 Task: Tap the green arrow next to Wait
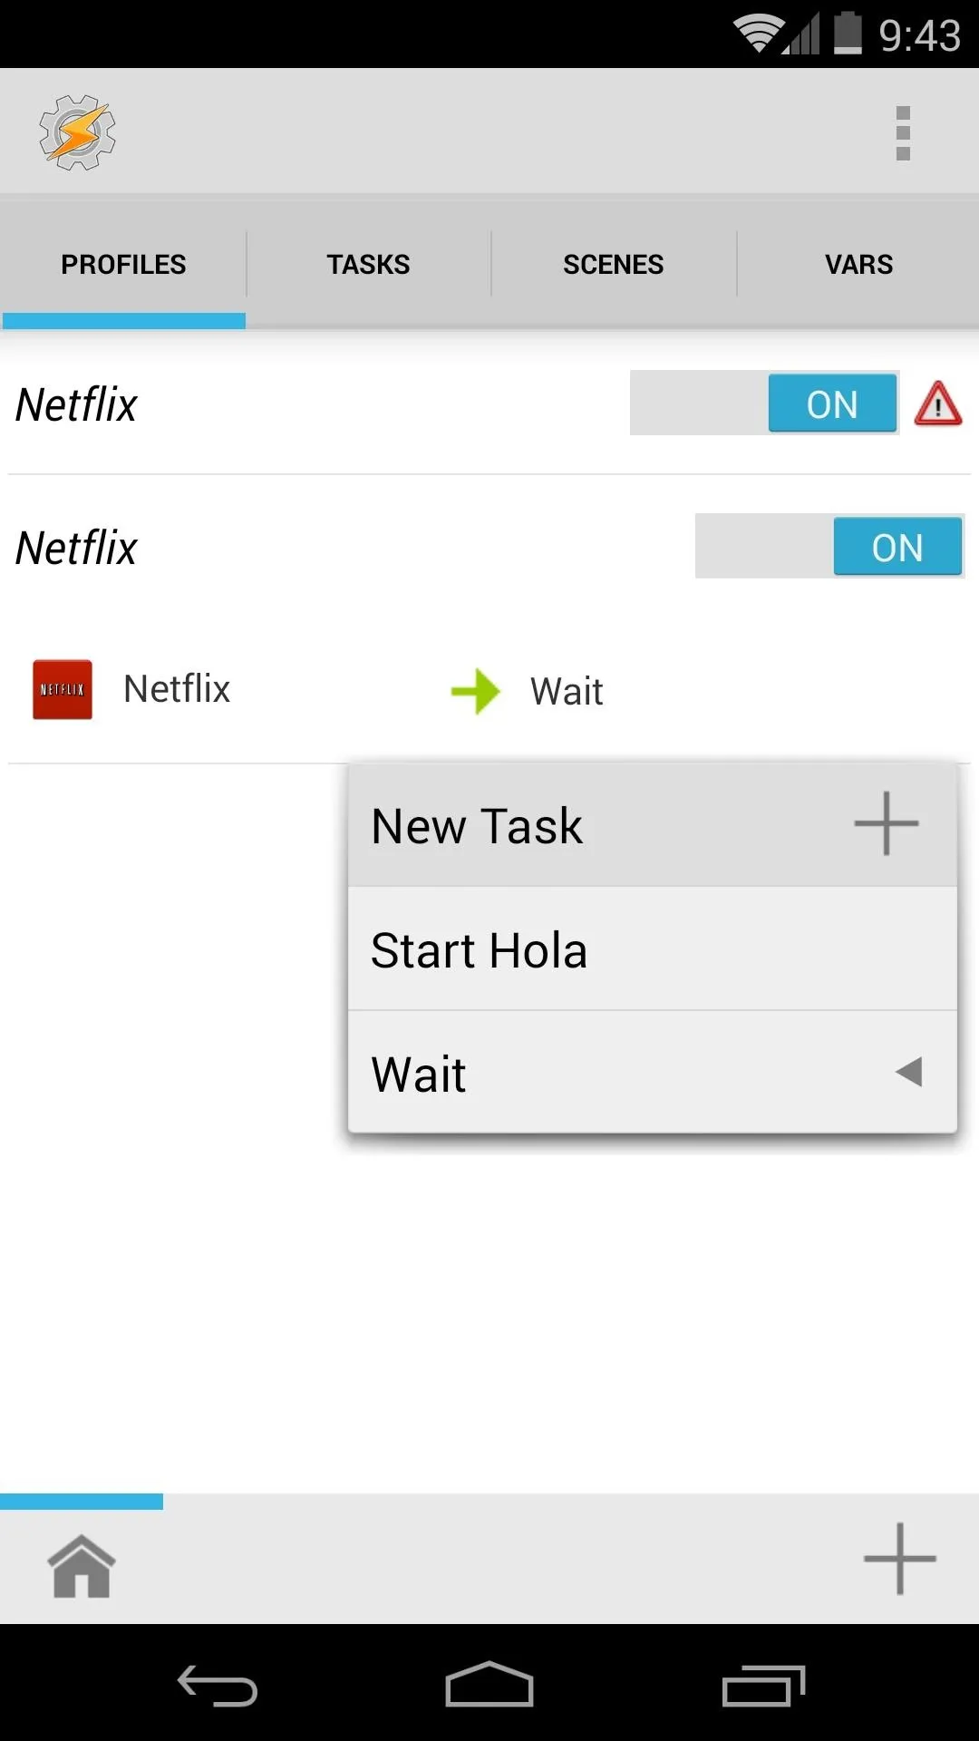(476, 692)
